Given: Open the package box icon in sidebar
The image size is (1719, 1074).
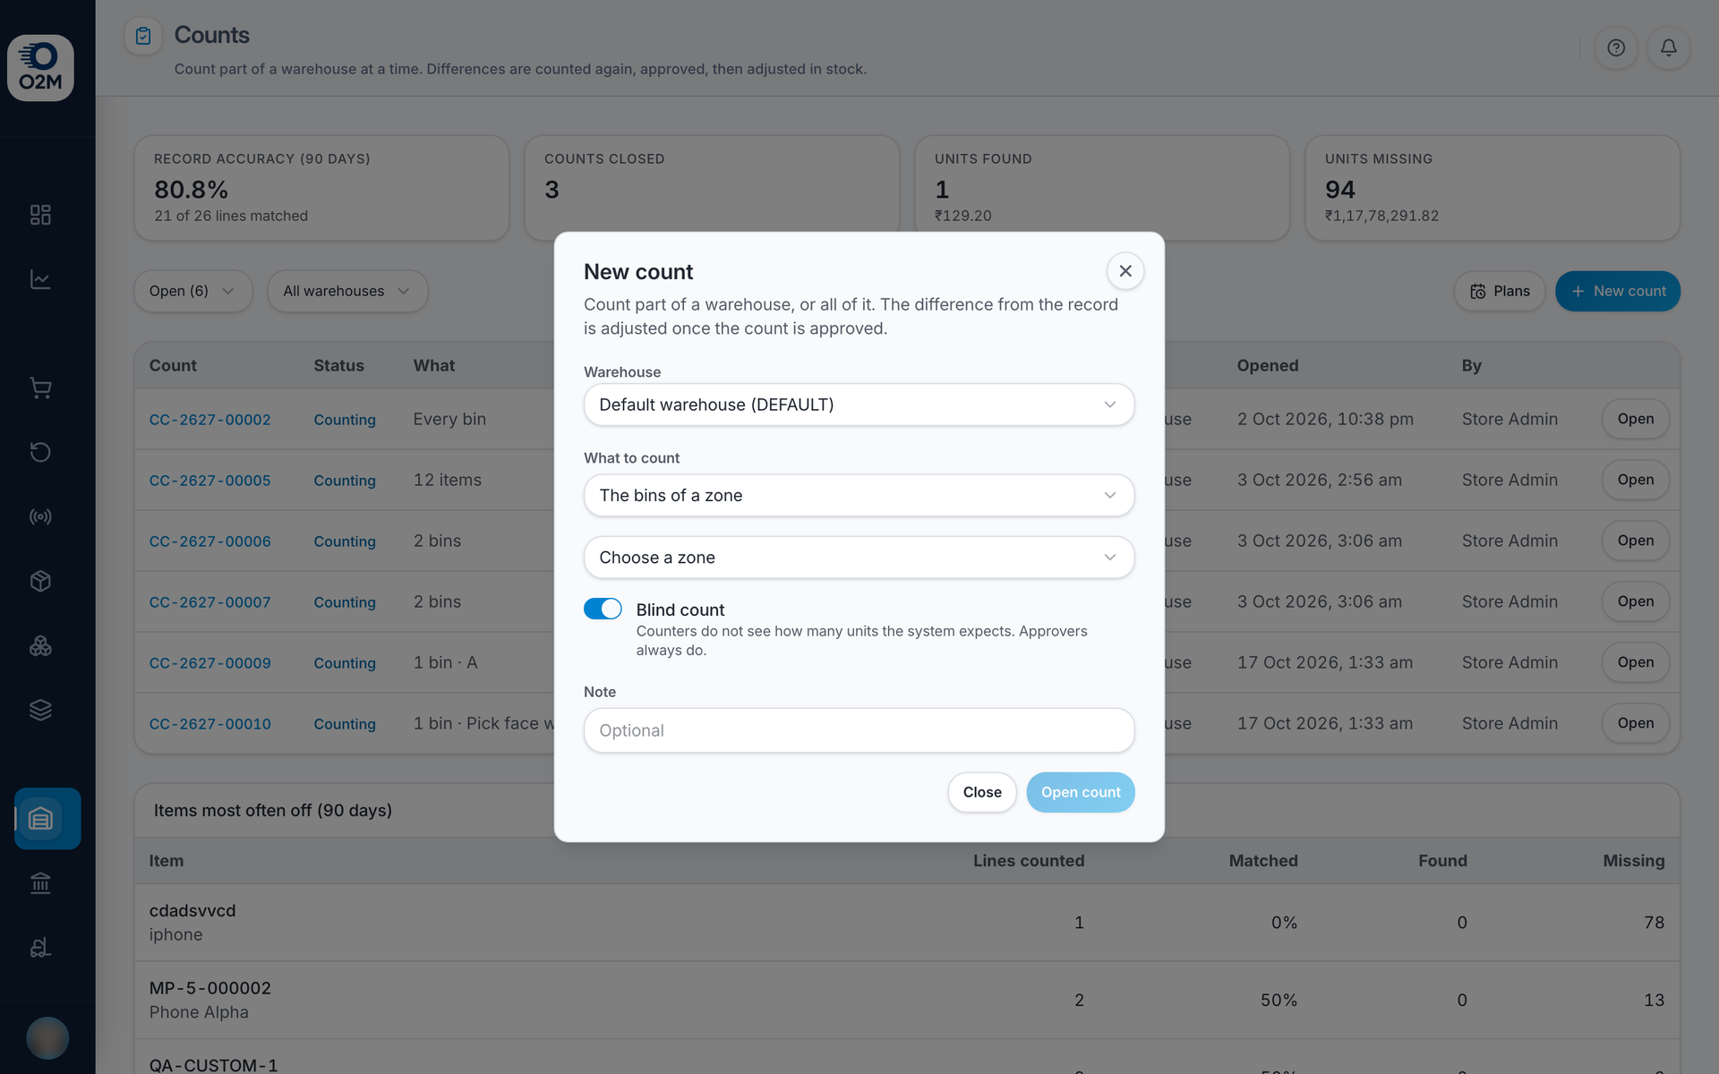Looking at the screenshot, I should point(40,581).
